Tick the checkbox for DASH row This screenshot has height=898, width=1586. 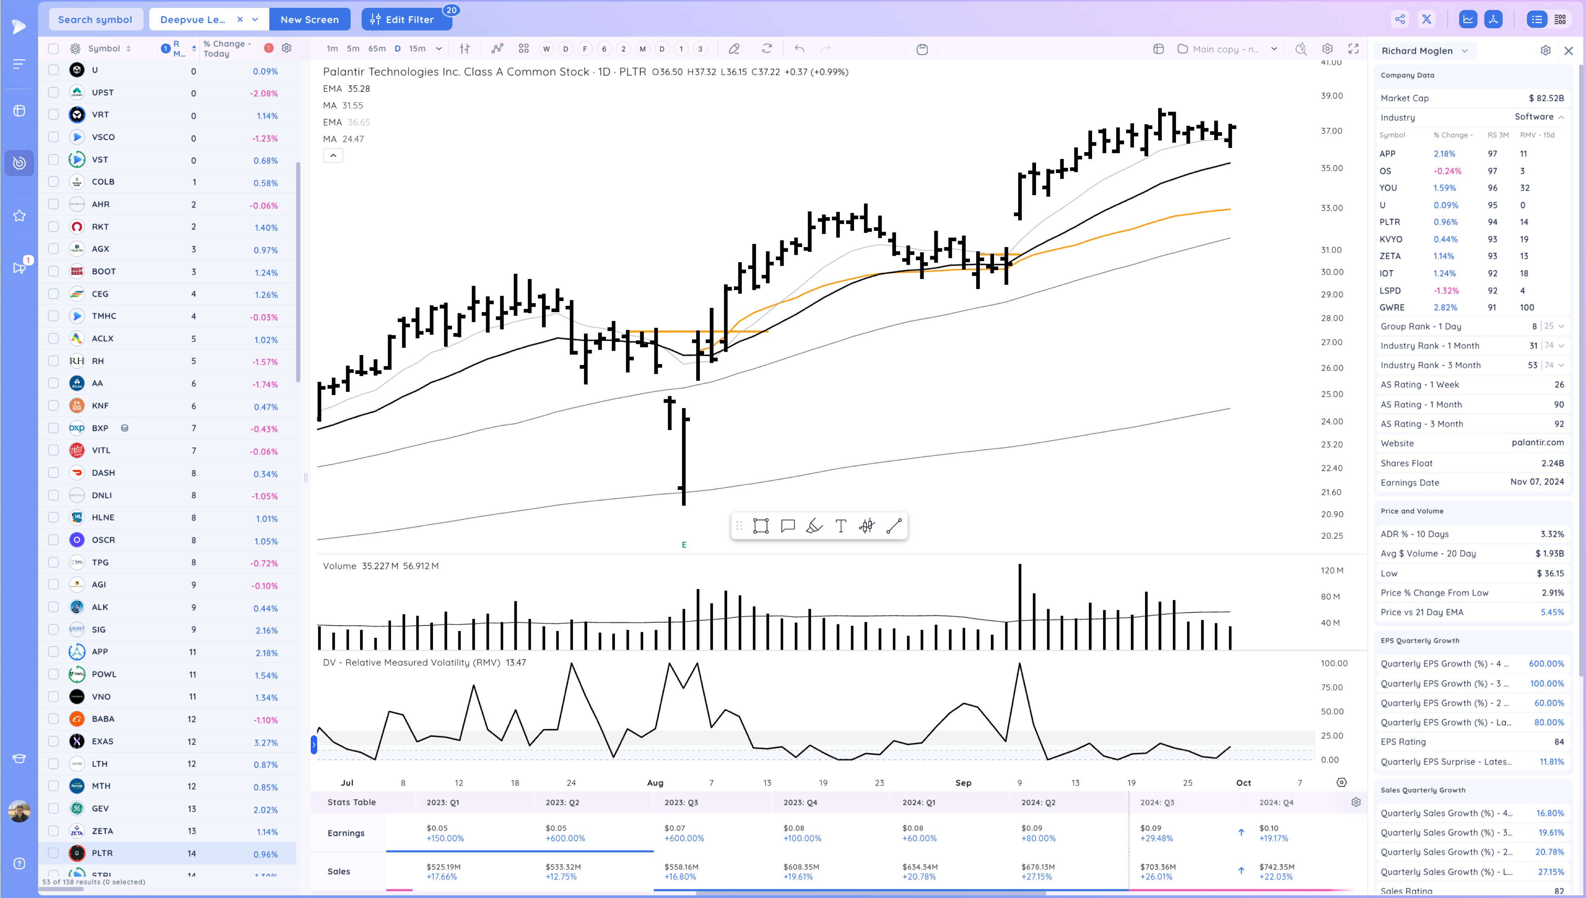(54, 473)
